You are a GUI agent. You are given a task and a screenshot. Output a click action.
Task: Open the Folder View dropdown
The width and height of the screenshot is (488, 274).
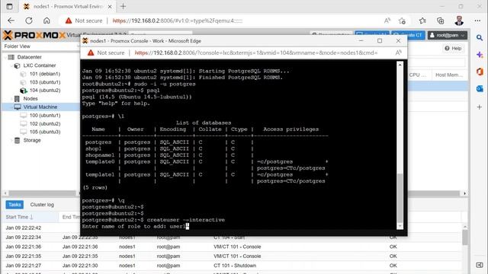tap(41, 46)
